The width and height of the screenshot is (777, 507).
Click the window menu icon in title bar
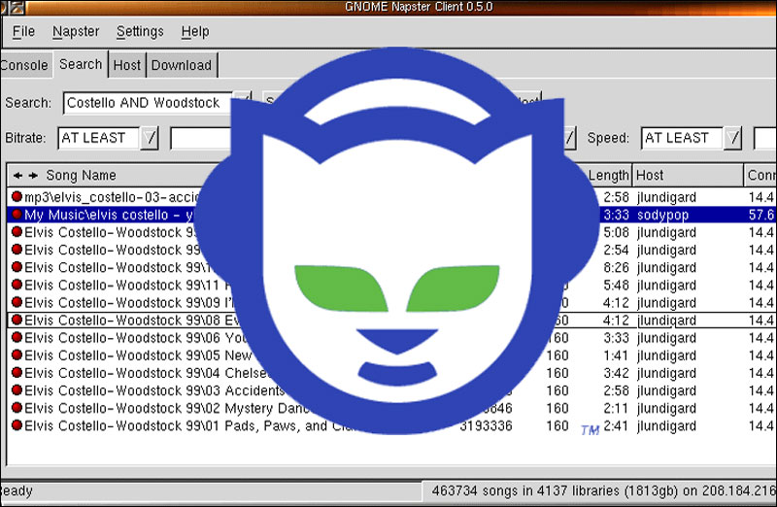17,7
